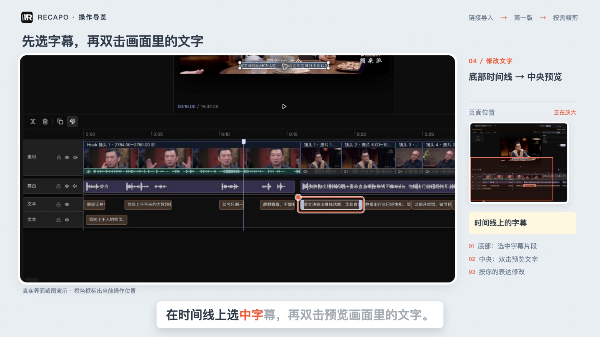Click the playhead handle on the timeline ruler
600x337 pixels.
tap(244, 141)
